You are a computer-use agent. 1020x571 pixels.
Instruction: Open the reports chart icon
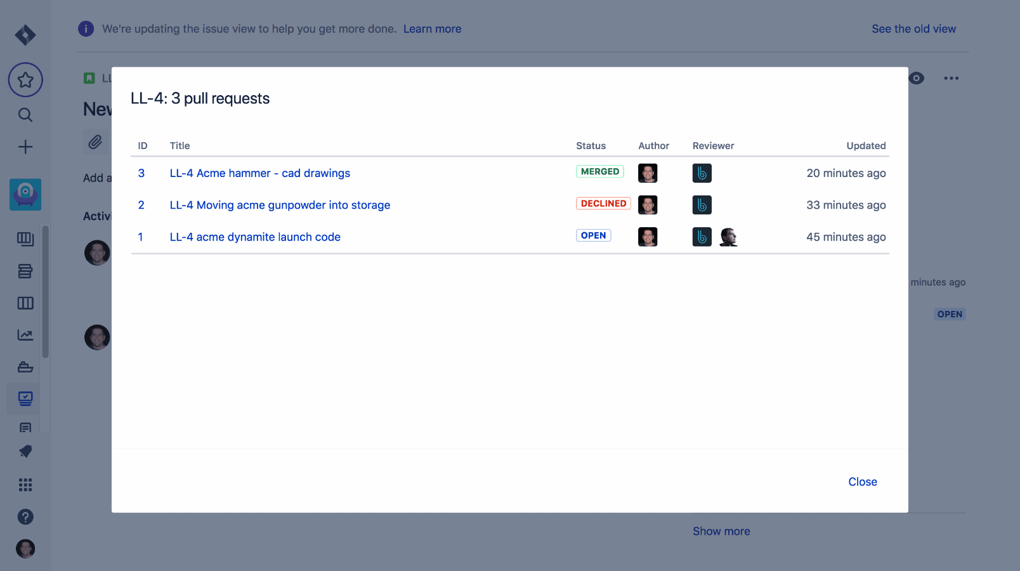25,335
